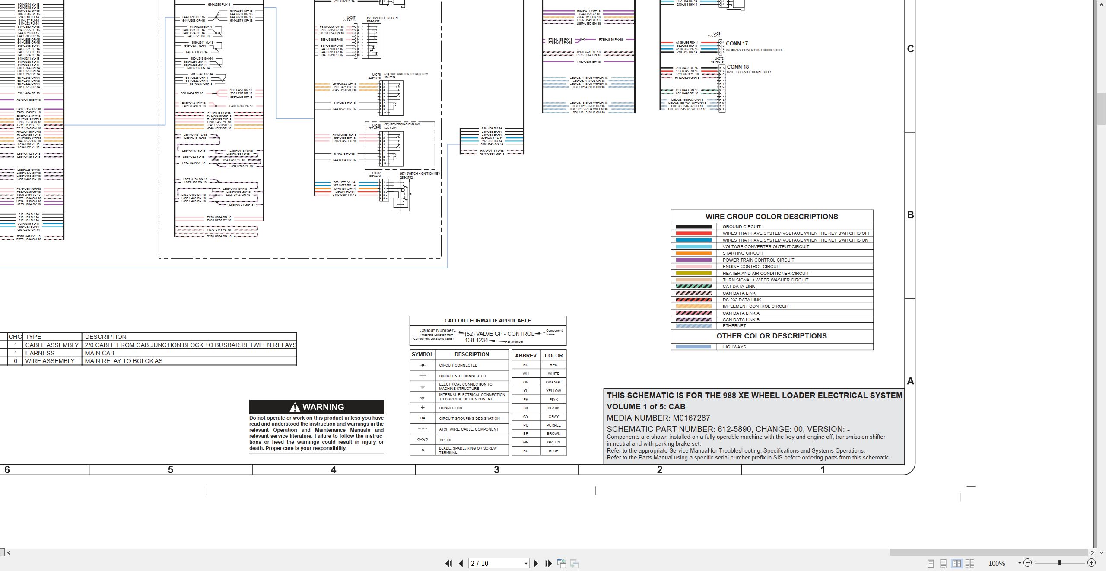Click the ETHERNET legend entry
The width and height of the screenshot is (1106, 571).
point(734,326)
